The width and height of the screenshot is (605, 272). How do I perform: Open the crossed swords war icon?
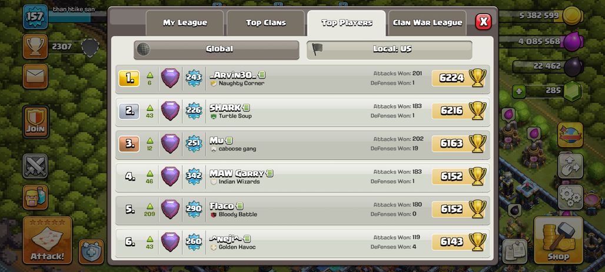coord(35,166)
